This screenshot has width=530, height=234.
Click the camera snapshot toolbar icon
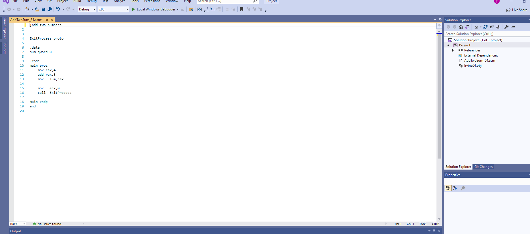(200, 9)
